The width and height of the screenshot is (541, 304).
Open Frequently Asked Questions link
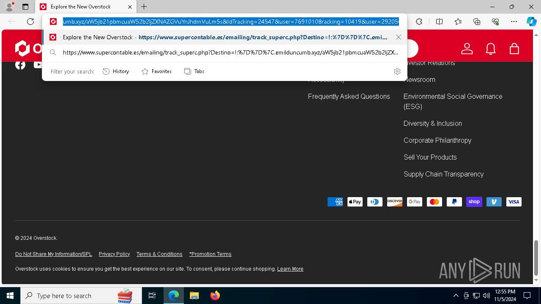(x=349, y=96)
